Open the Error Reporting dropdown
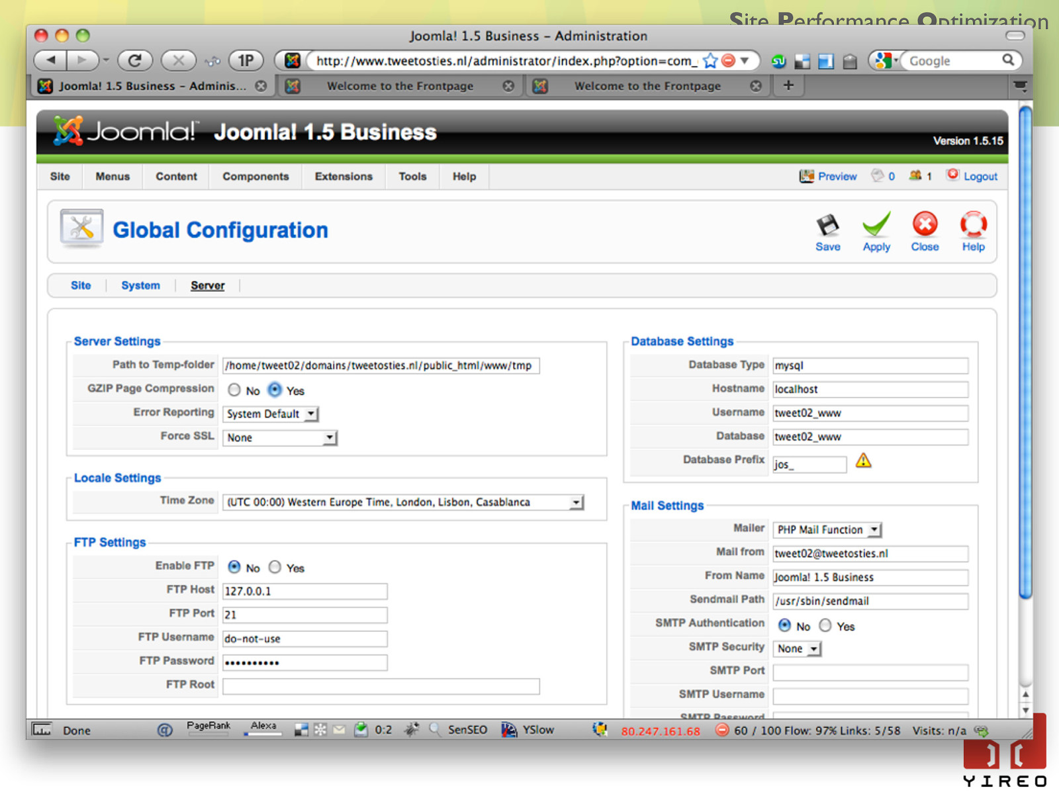1059x794 pixels. tap(271, 414)
